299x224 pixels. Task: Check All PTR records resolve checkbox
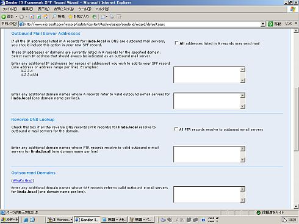(x=176, y=129)
